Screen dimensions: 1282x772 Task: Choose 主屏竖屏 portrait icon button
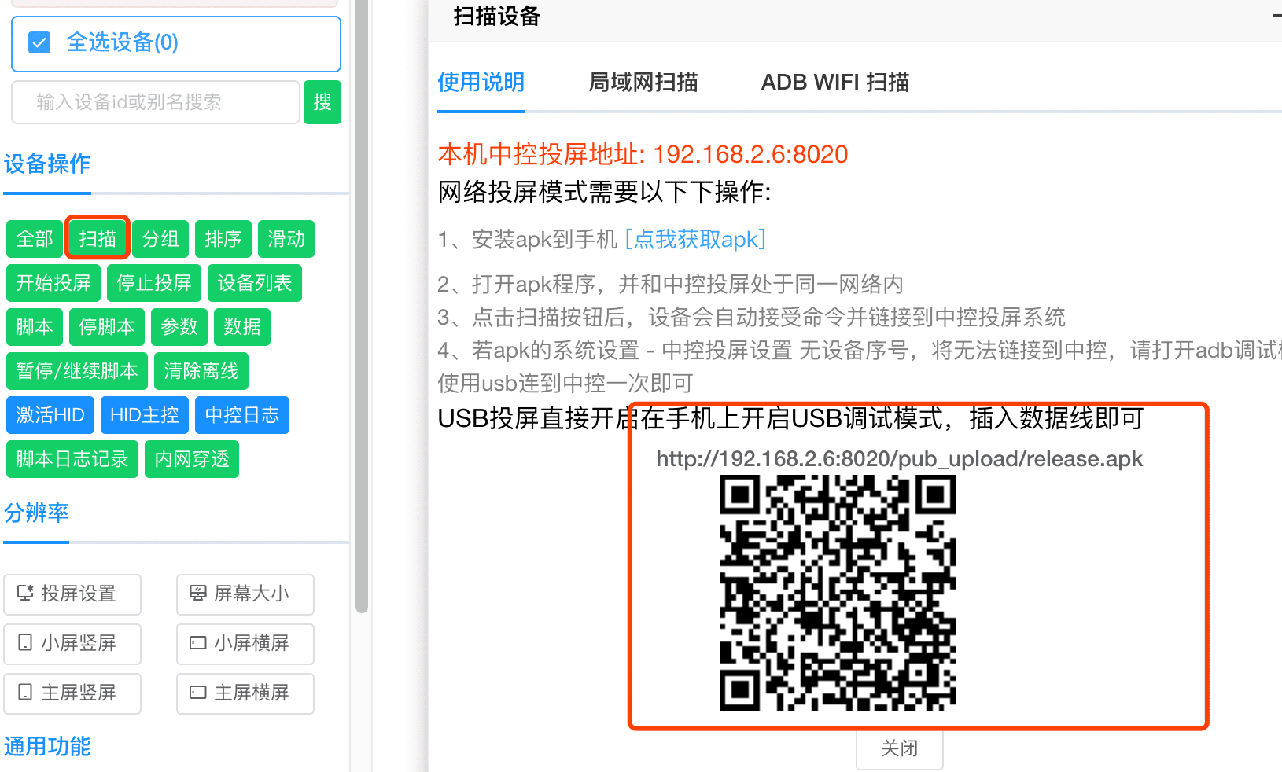72,693
